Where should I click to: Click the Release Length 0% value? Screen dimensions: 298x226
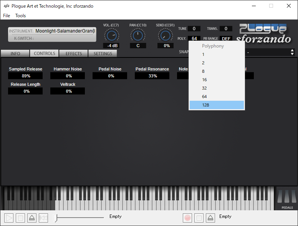25,91
